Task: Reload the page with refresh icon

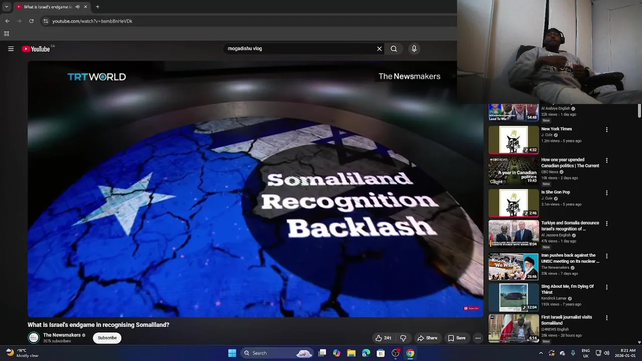Action: 31,21
